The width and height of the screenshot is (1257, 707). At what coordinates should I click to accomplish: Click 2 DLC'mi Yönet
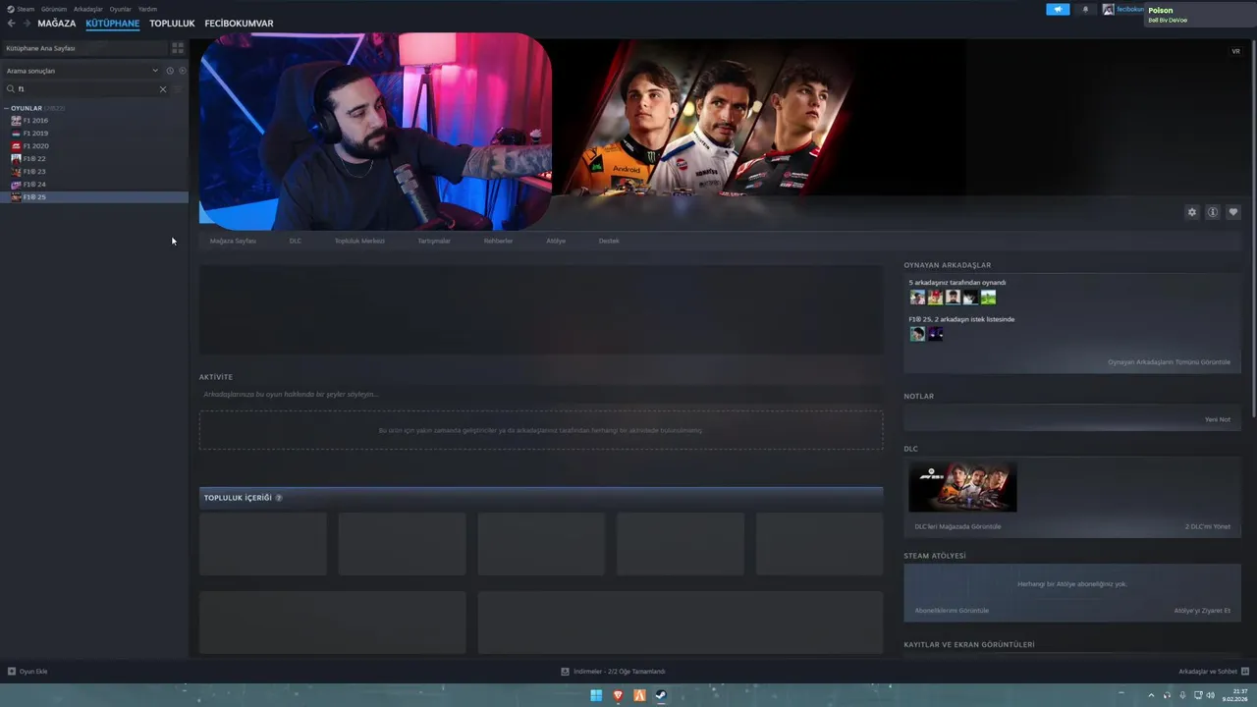[1208, 526]
